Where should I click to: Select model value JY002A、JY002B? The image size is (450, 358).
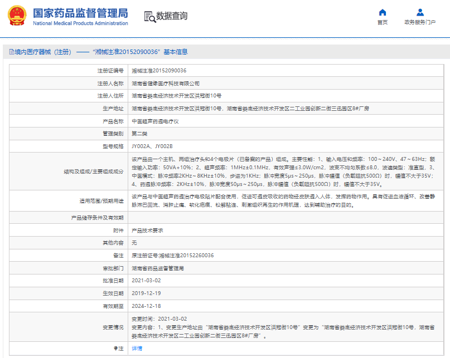pos(152,146)
